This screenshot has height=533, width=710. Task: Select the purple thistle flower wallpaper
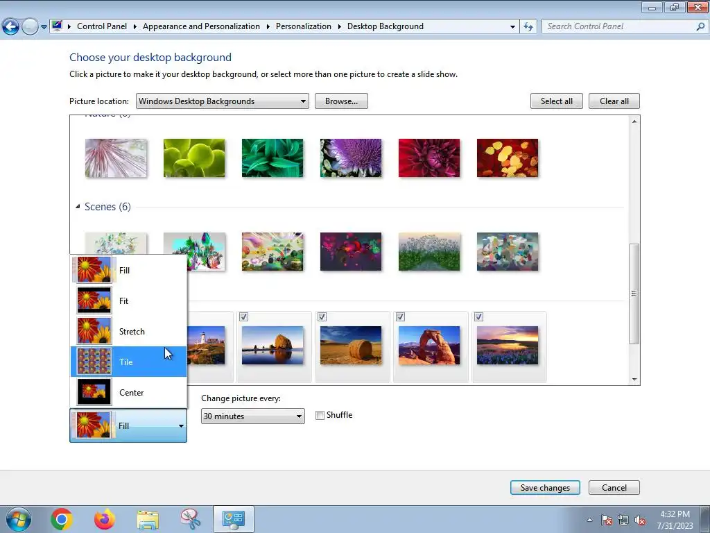click(351, 158)
